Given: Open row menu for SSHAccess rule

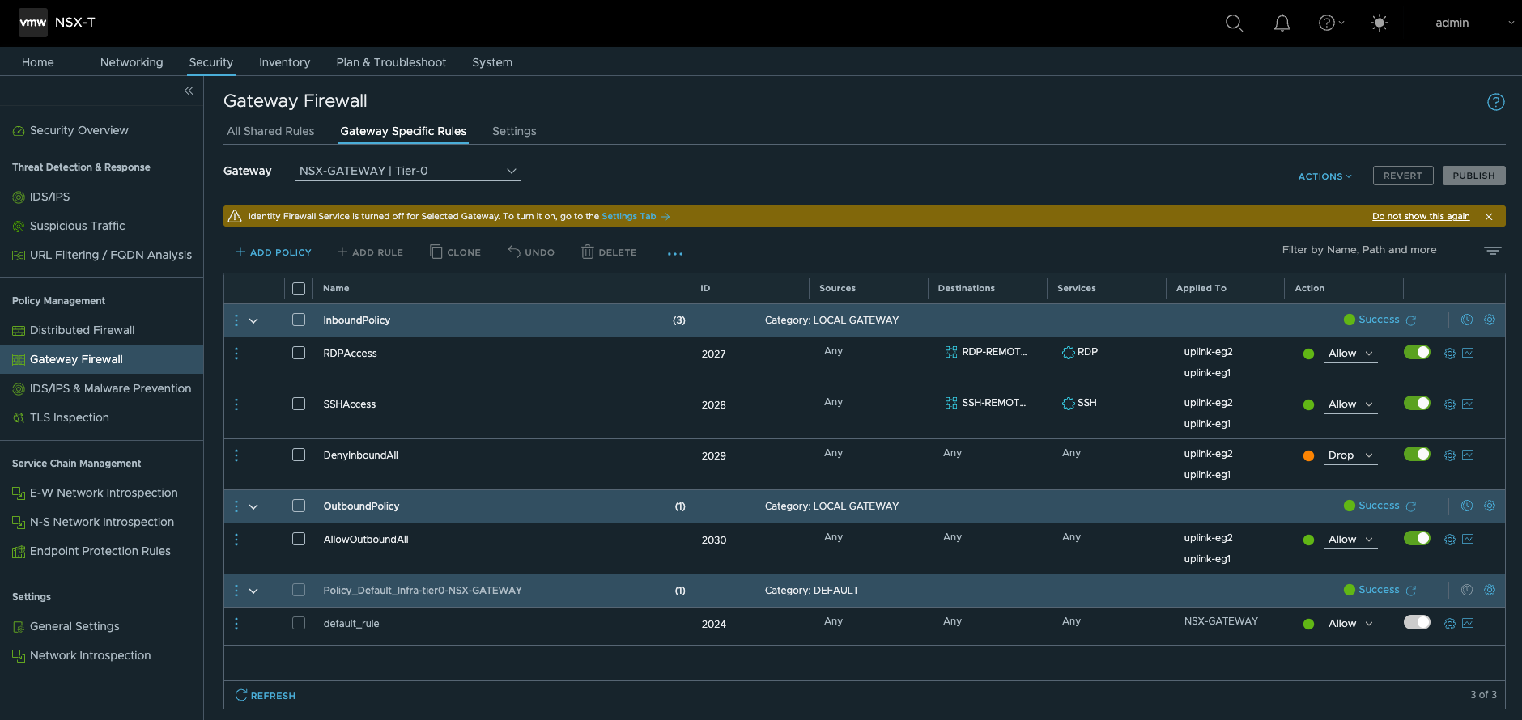Looking at the screenshot, I should [236, 404].
